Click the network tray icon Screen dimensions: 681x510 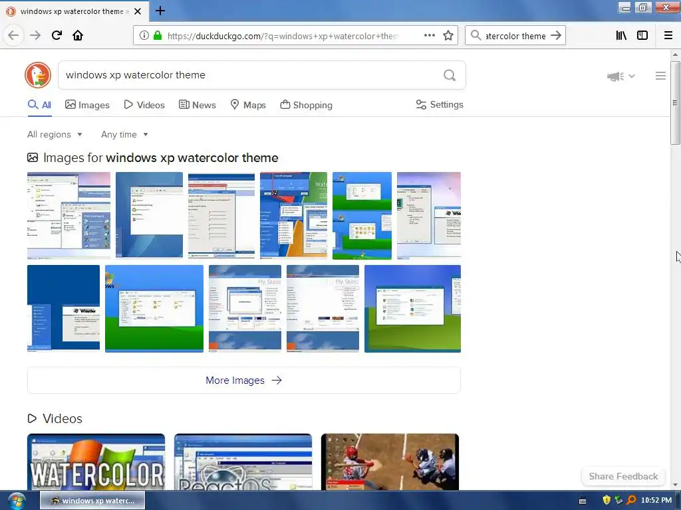tap(618, 501)
